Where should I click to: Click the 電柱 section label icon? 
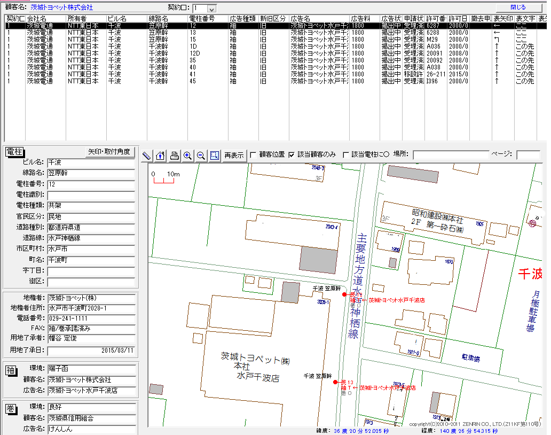point(15,152)
